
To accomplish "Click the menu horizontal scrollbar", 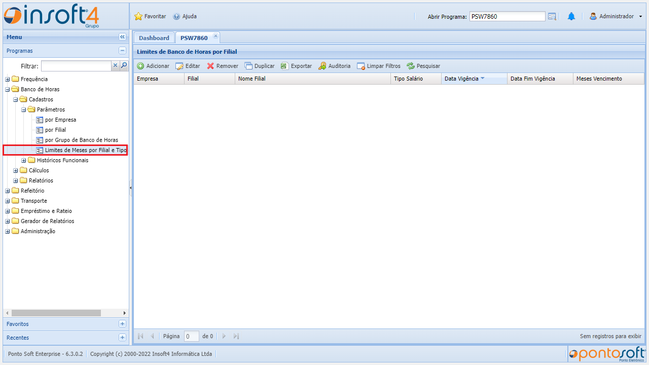I will tap(56, 313).
